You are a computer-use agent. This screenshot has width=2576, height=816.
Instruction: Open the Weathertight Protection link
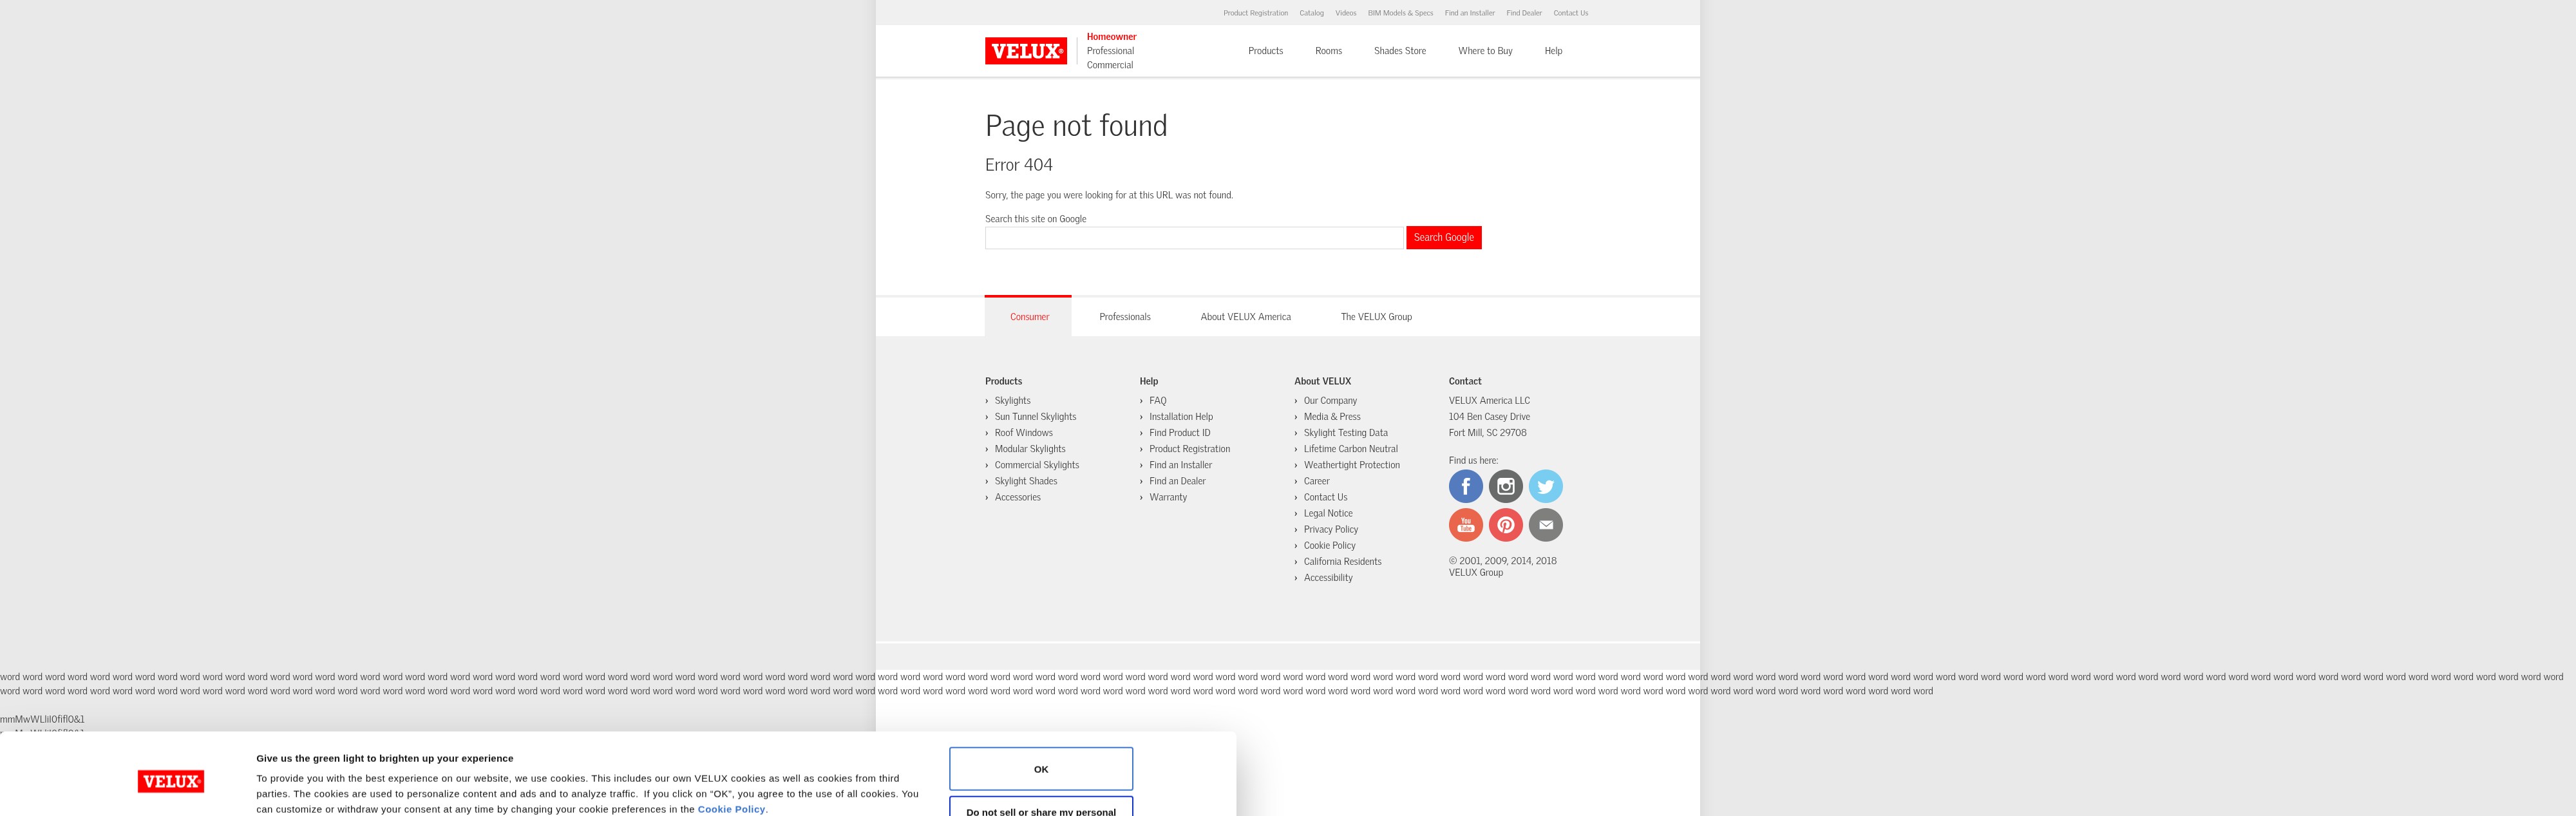click(1351, 465)
